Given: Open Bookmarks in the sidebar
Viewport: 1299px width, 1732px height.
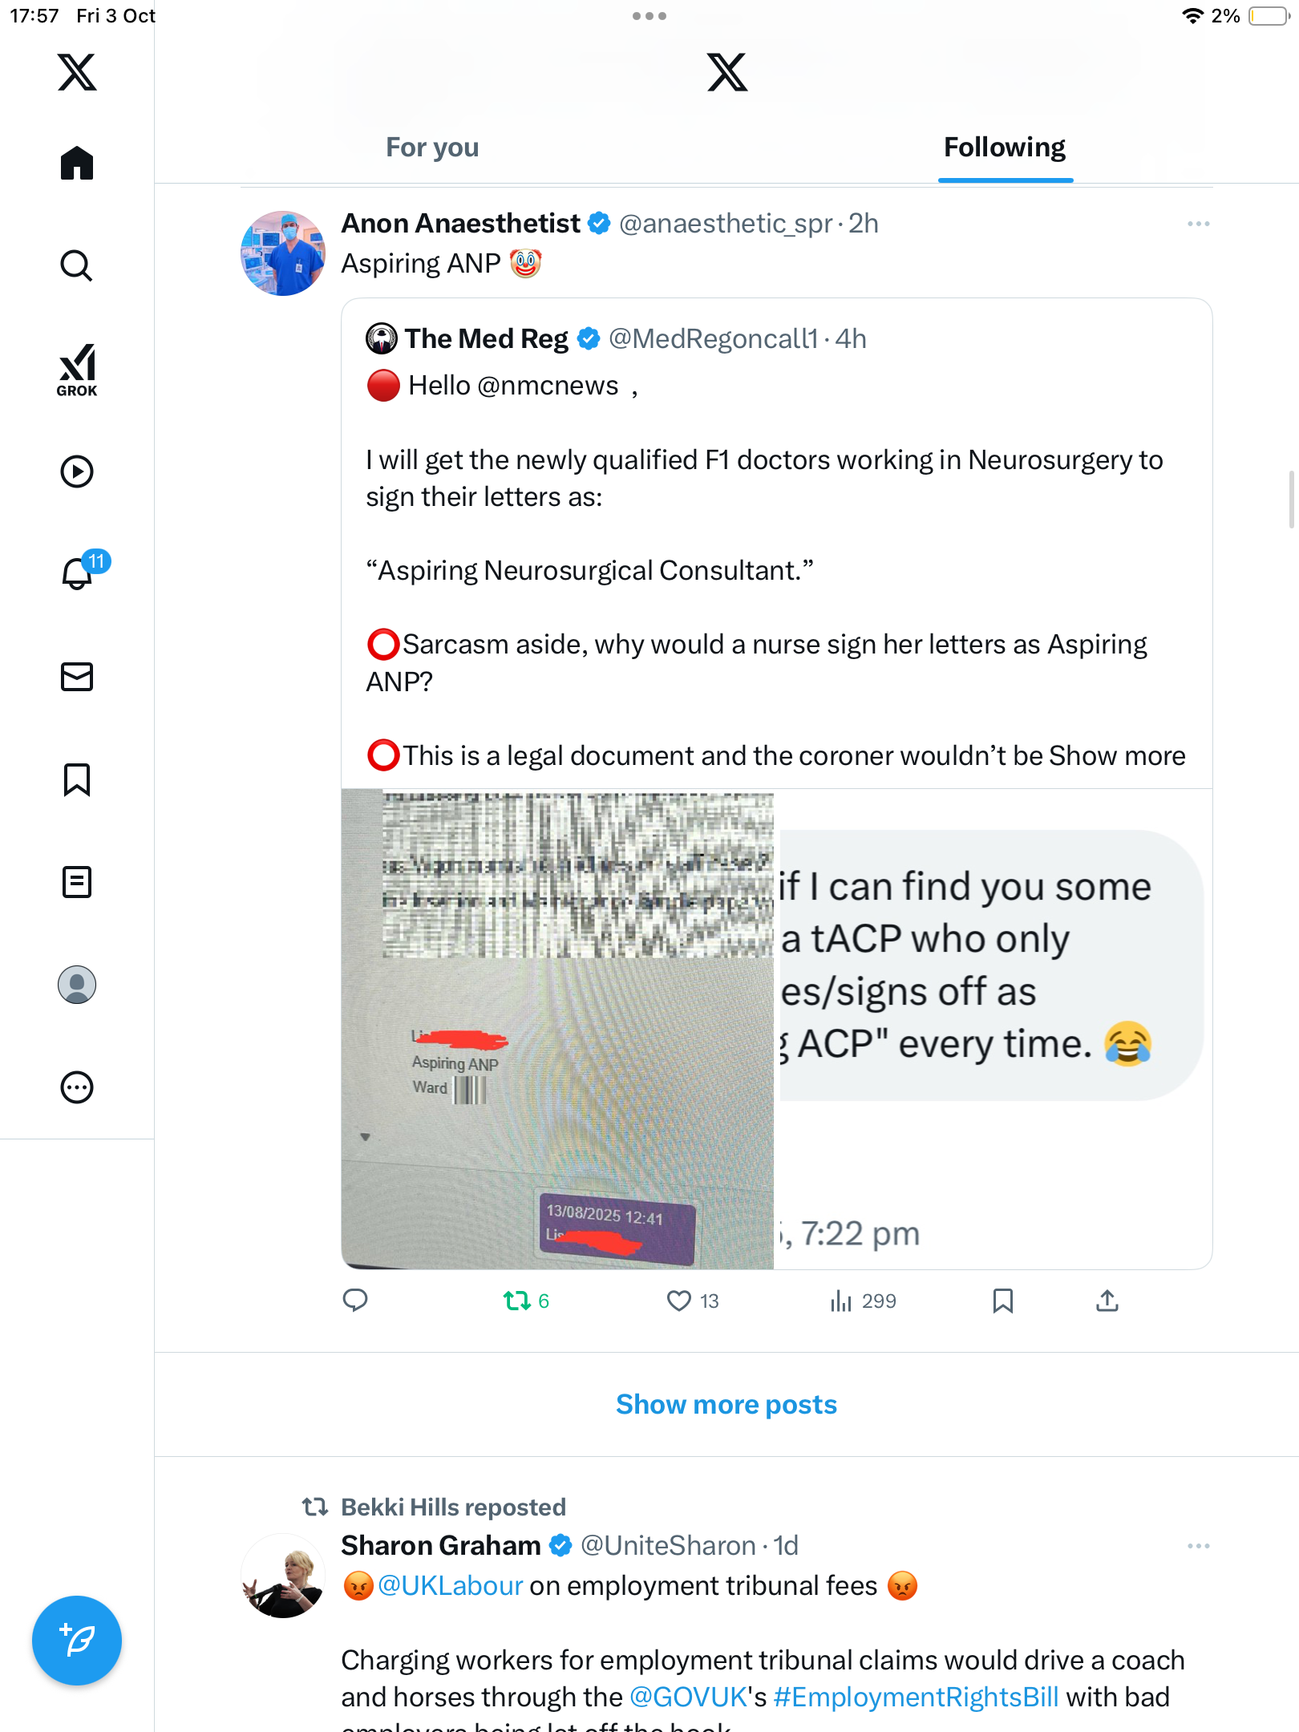Looking at the screenshot, I should pyautogui.click(x=77, y=779).
